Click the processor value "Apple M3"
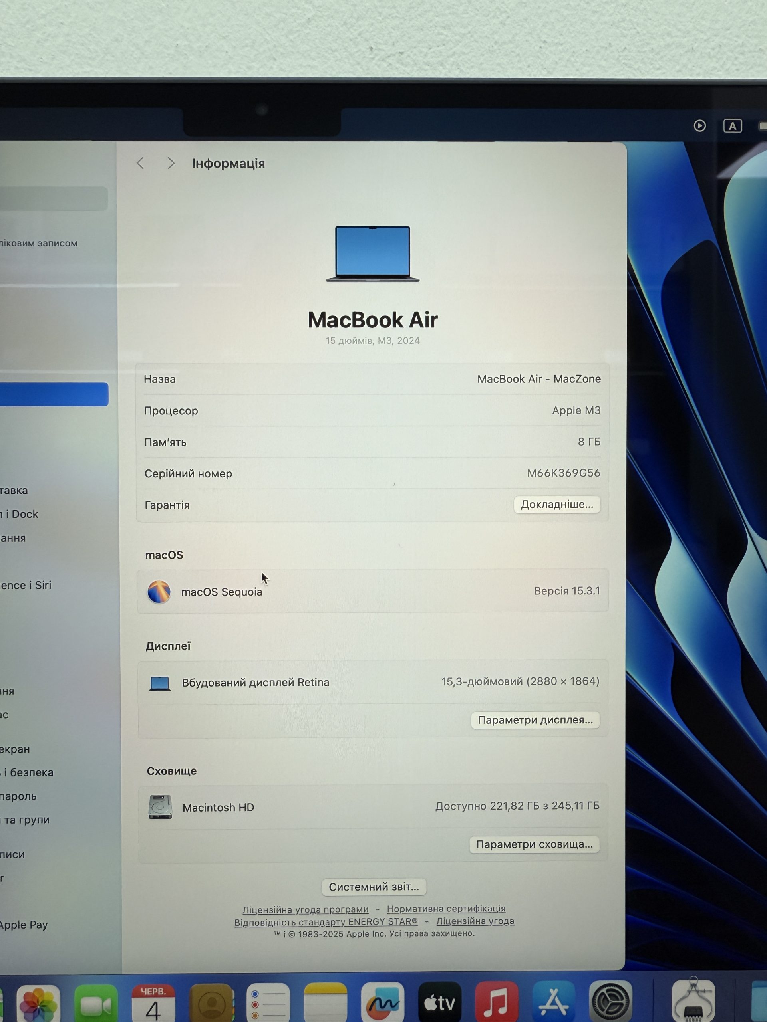Image resolution: width=767 pixels, height=1022 pixels. 576,410
